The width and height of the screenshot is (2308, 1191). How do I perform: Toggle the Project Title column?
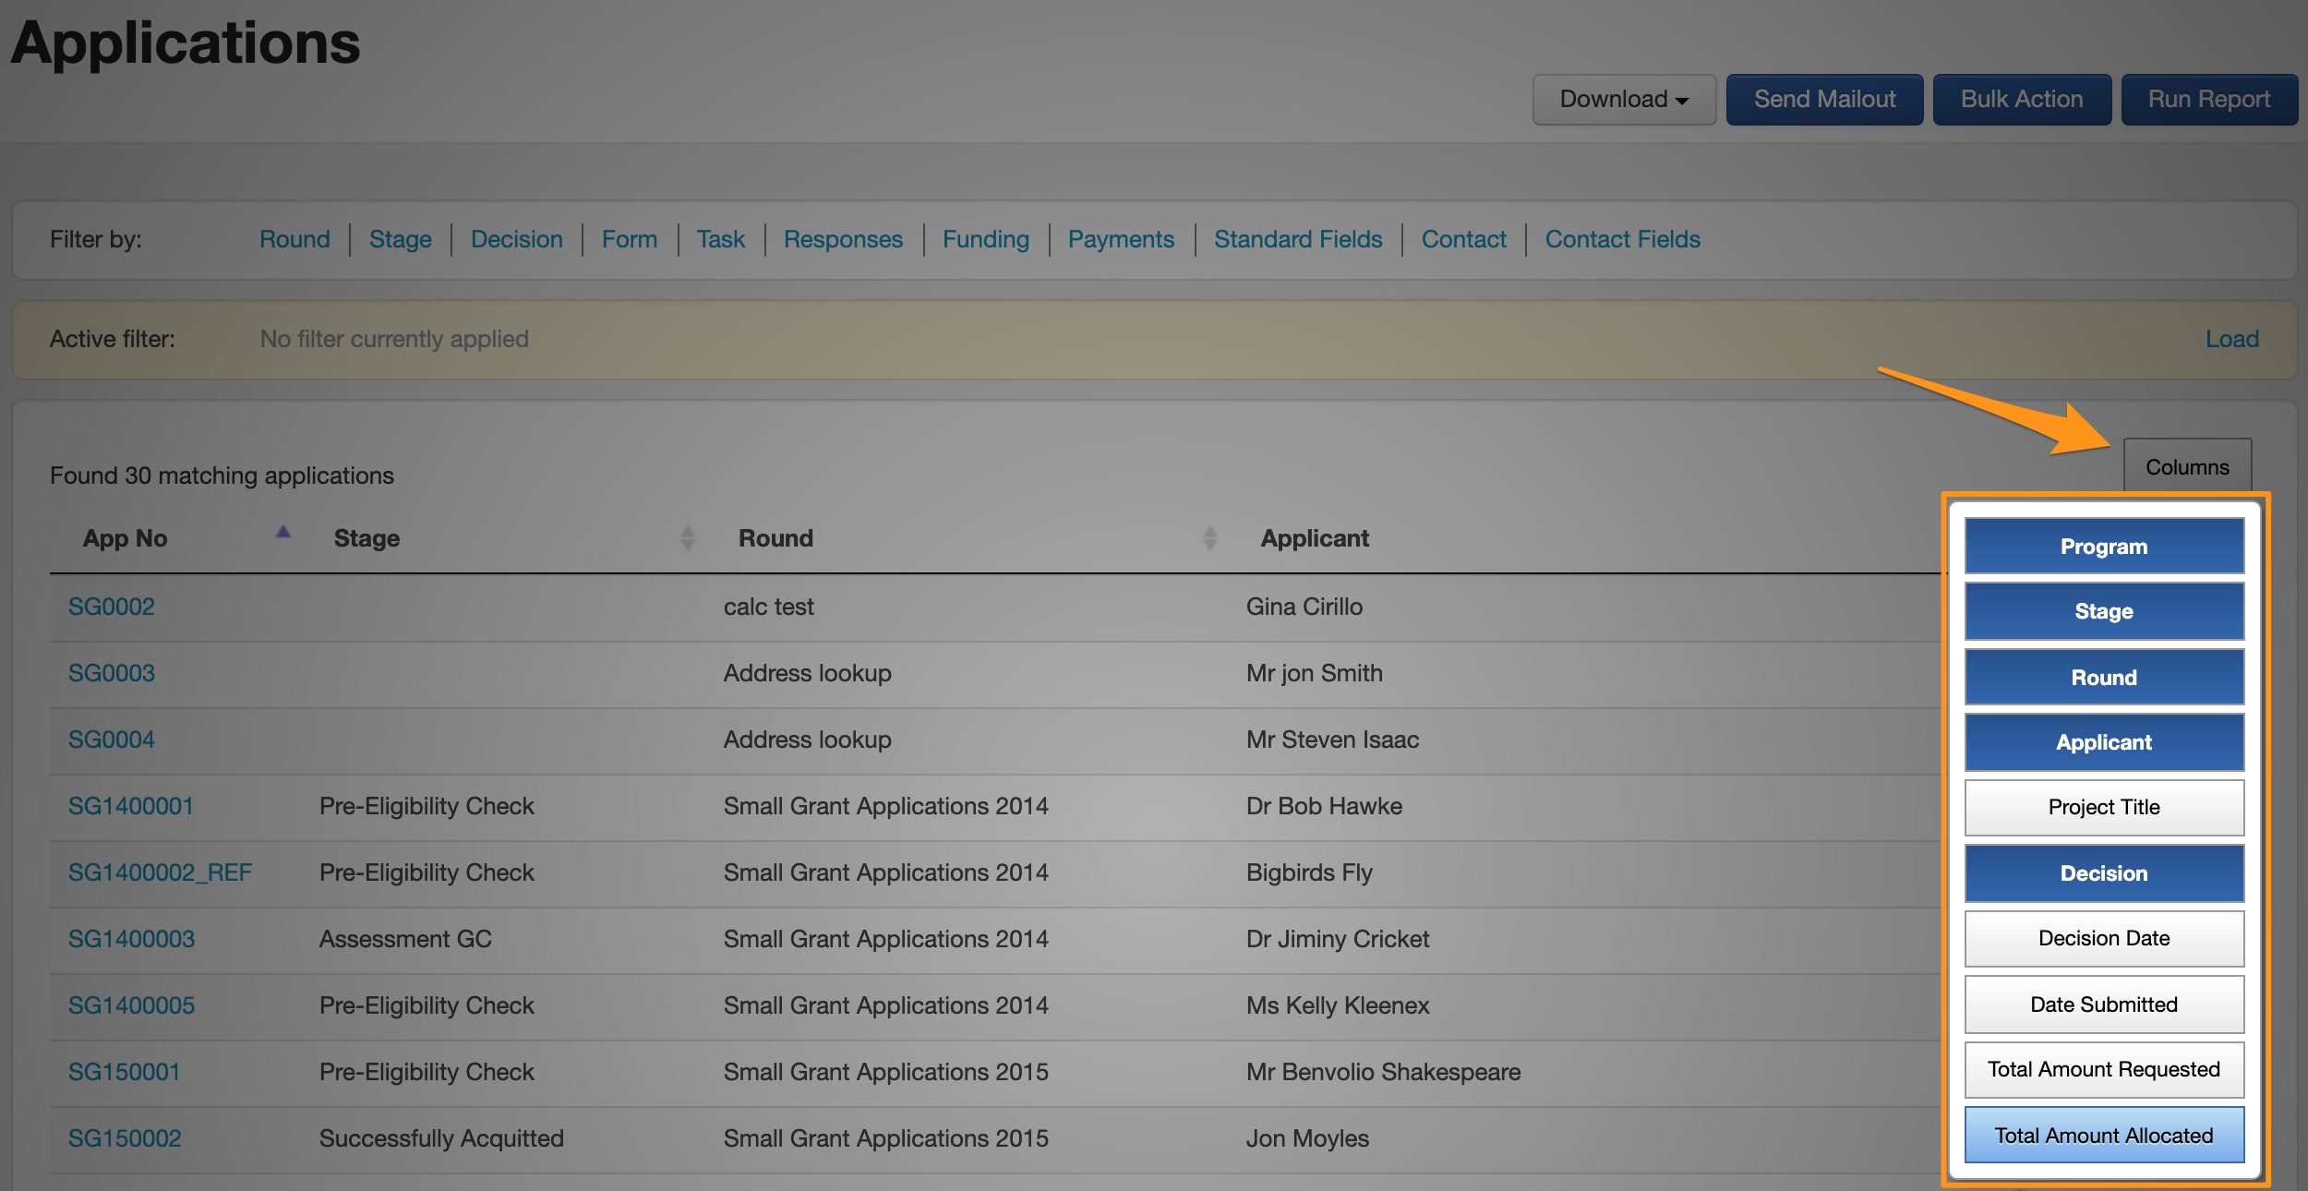[x=2103, y=807]
